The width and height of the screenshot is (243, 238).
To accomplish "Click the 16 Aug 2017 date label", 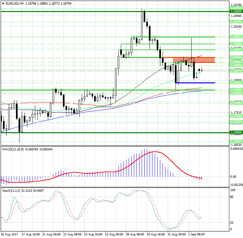I will coord(9,234).
